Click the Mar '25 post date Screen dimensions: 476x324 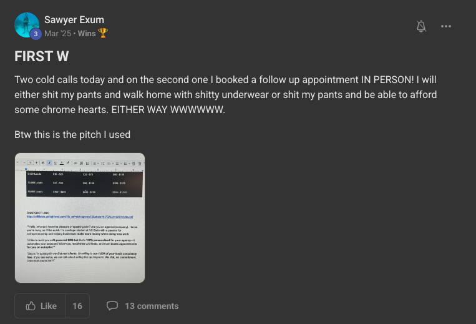[57, 33]
